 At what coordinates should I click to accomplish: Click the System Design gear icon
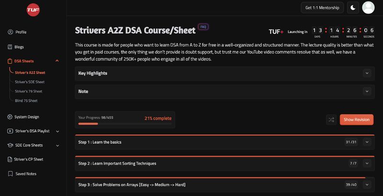click(11, 117)
